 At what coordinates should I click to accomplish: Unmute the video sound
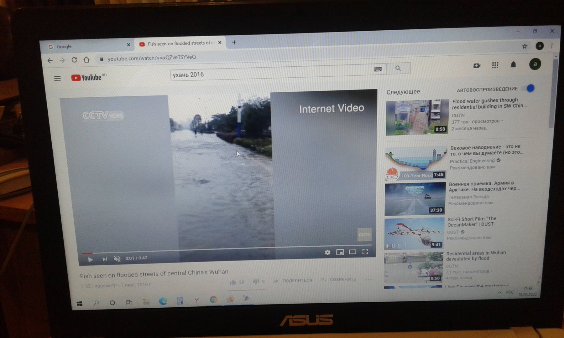tap(117, 259)
